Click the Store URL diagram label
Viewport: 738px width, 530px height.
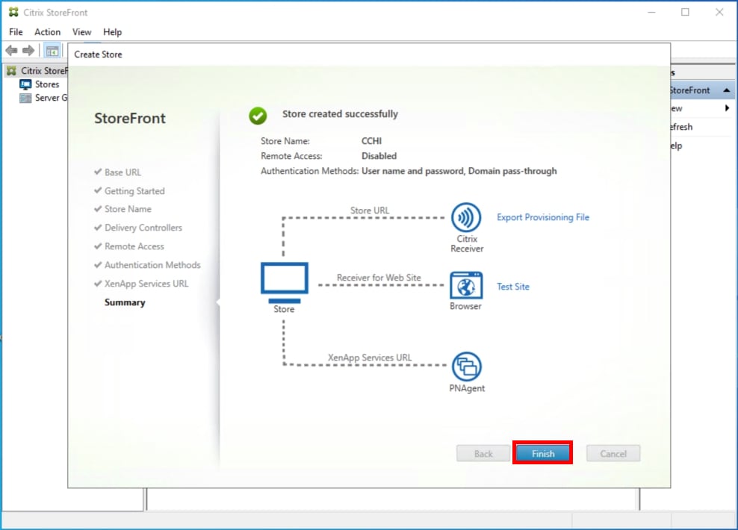click(x=370, y=211)
